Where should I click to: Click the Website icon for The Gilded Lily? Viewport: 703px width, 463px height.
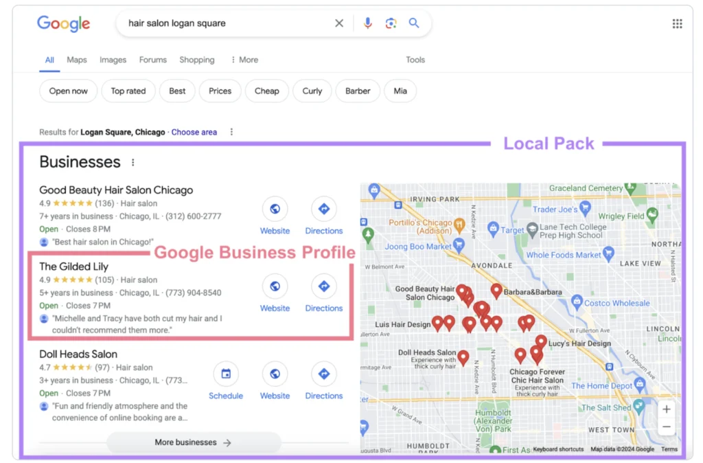point(275,286)
